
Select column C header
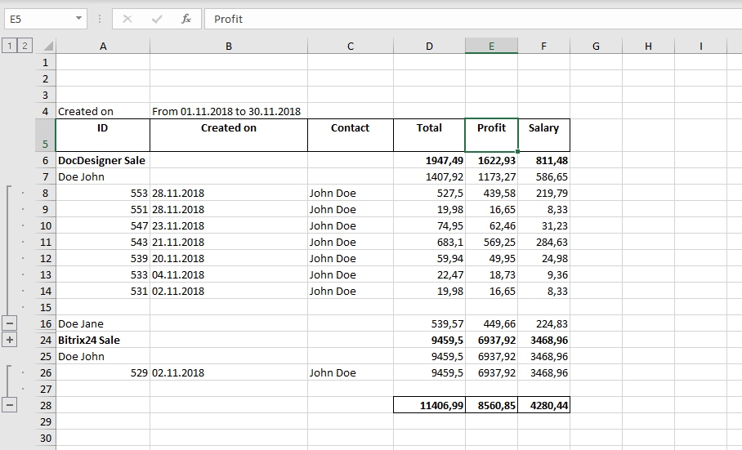[x=351, y=47]
